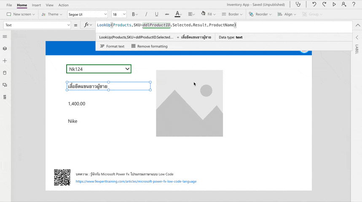
Task: Switch to the Action tab
Action: point(64,5)
